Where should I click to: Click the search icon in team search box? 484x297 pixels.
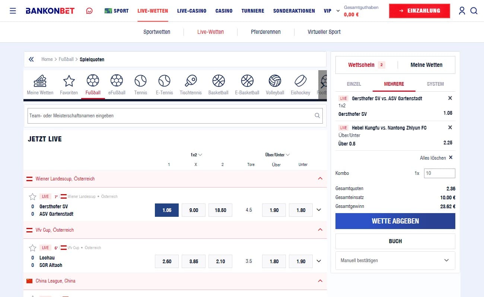click(317, 115)
